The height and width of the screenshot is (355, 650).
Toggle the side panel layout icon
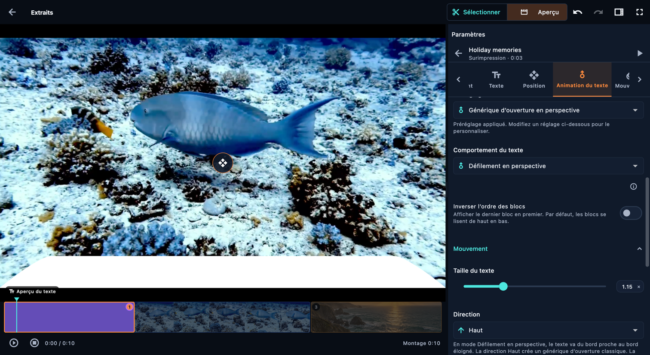coord(619,12)
